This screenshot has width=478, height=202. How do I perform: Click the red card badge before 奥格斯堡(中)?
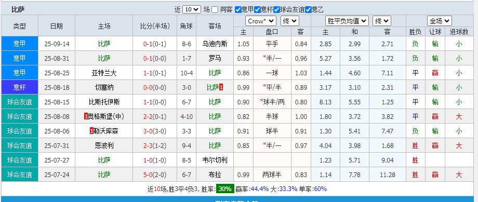coord(86,116)
